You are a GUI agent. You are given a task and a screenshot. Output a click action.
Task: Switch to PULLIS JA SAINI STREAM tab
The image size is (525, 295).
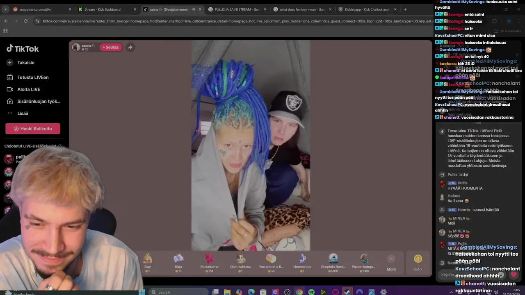coord(237,9)
